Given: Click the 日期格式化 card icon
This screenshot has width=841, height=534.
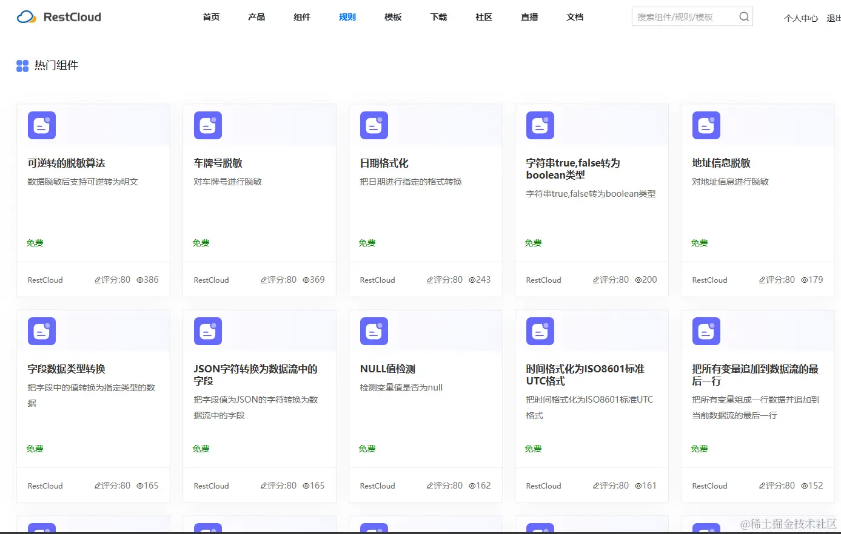Looking at the screenshot, I should pyautogui.click(x=374, y=125).
